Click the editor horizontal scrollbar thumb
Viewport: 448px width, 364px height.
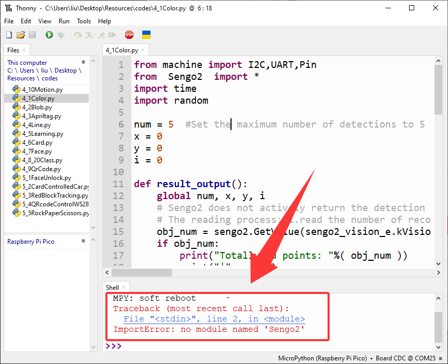click(142, 272)
